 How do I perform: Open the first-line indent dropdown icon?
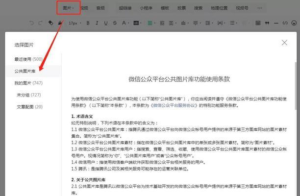173,23
